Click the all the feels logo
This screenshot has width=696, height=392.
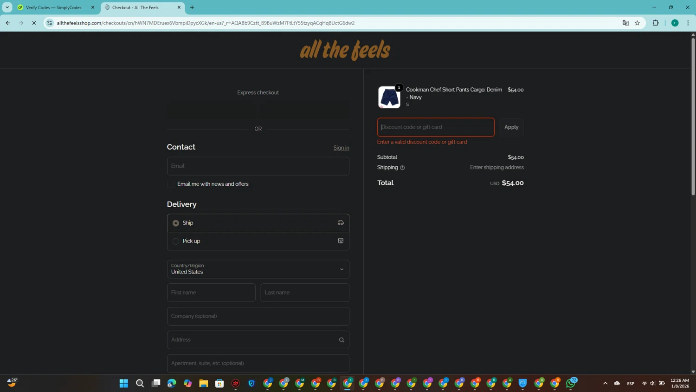coord(345,50)
